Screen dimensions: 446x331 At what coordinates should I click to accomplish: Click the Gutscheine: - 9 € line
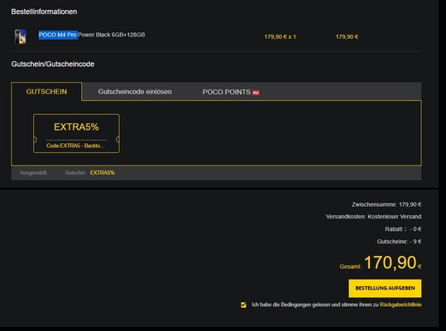click(399, 242)
